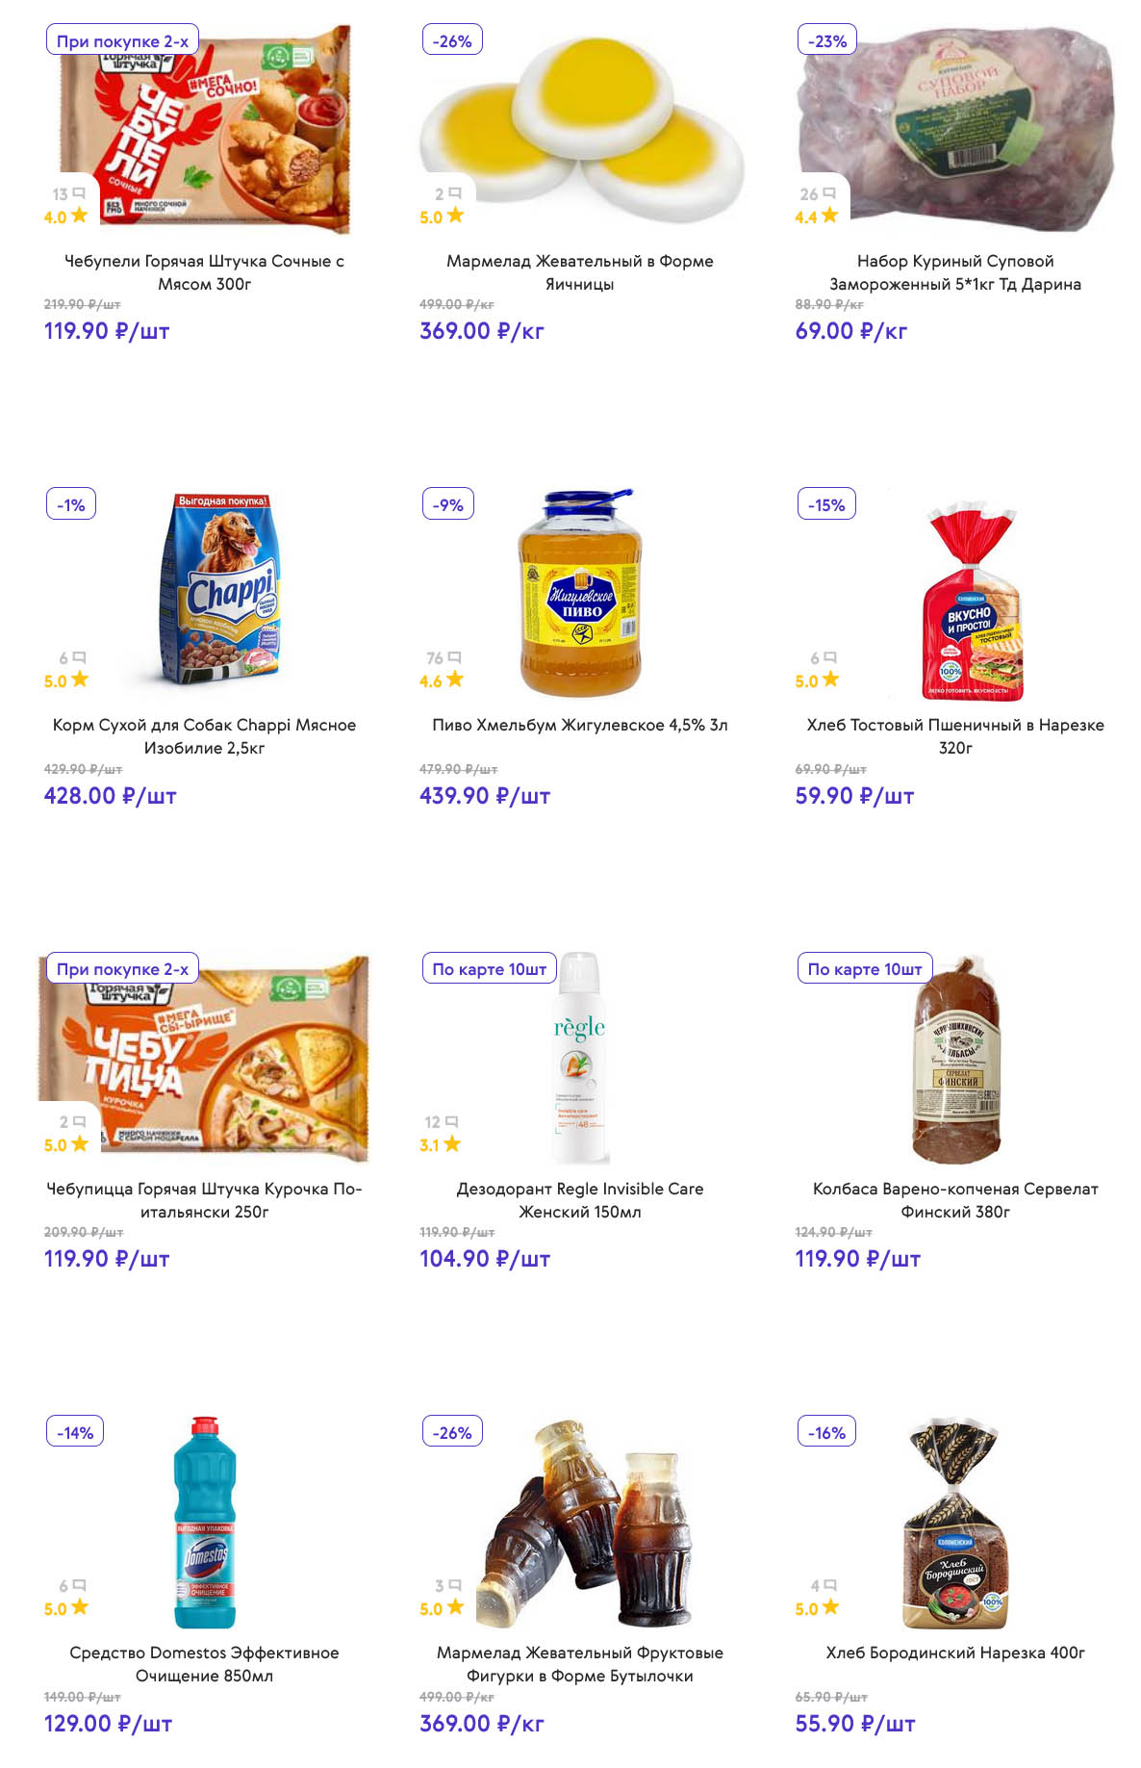
Task: Click the star icon on Бородинский bread card
Action: pos(830,1607)
